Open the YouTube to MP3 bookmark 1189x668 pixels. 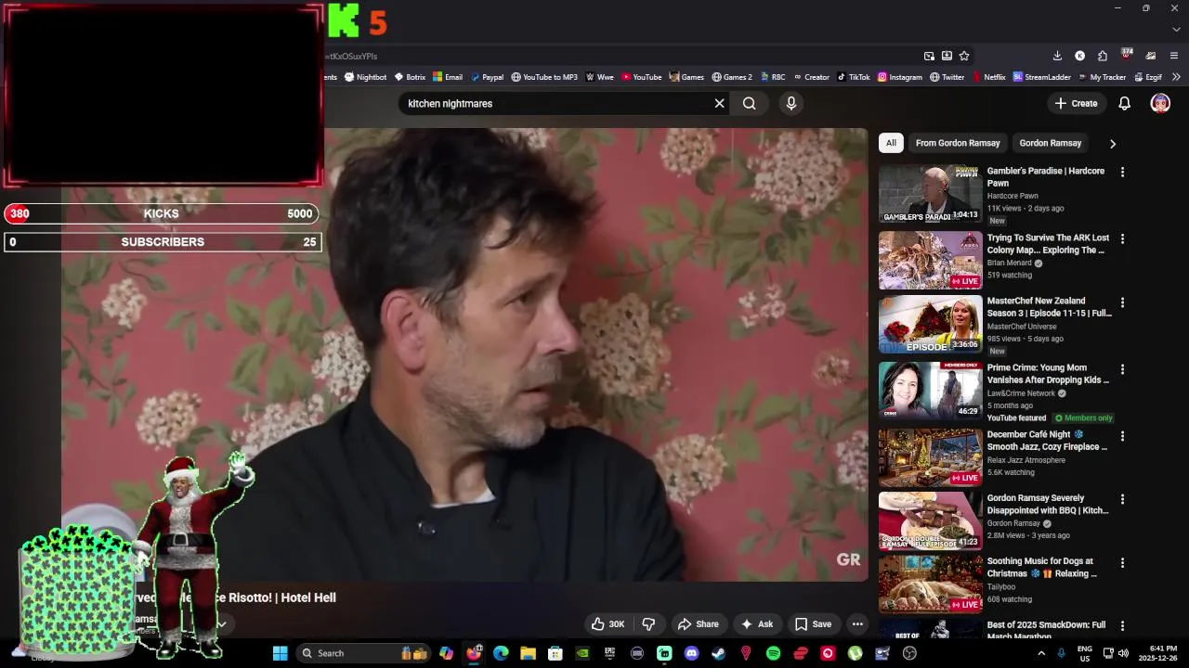(544, 77)
